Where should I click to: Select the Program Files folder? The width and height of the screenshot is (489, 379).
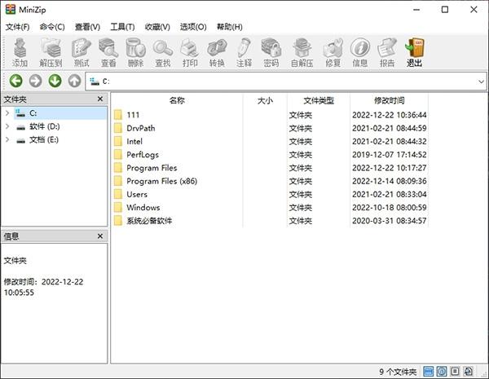tap(152, 168)
